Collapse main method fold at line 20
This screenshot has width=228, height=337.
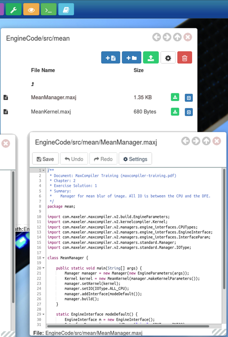point(43,268)
